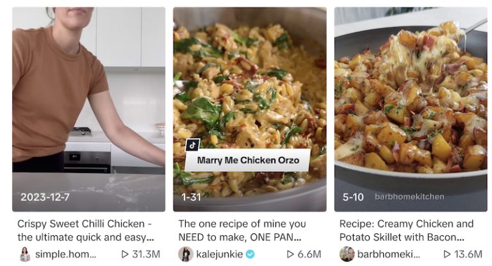Go to simple.hom... username
This screenshot has width=492, height=266.
pos(65,254)
